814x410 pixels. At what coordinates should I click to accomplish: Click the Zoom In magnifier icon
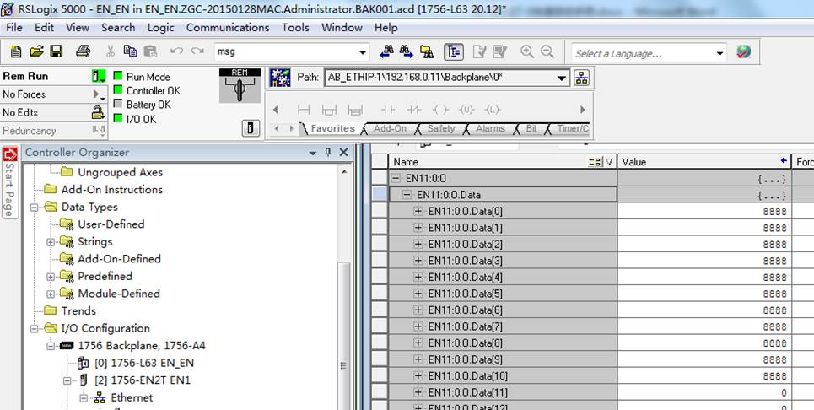point(527,51)
